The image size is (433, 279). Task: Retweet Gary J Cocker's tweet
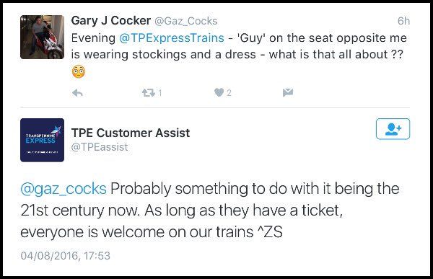click(148, 93)
